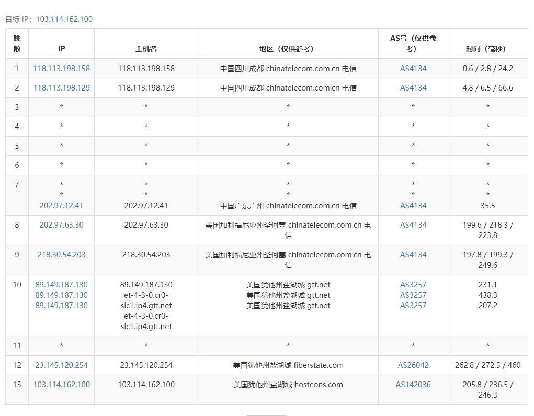This screenshot has height=416, width=534.
Task: Select the hop 12 hostname cell 23.145.120.254
Action: click(146, 365)
